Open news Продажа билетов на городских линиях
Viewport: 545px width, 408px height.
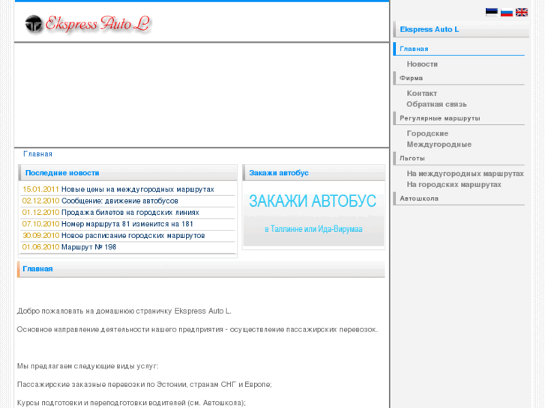[x=130, y=213]
